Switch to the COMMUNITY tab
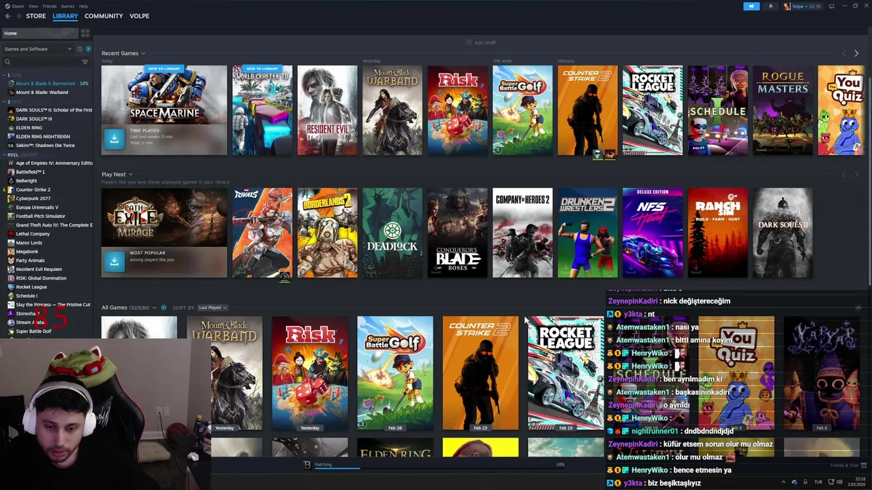This screenshot has height=490, width=872. pyautogui.click(x=104, y=16)
